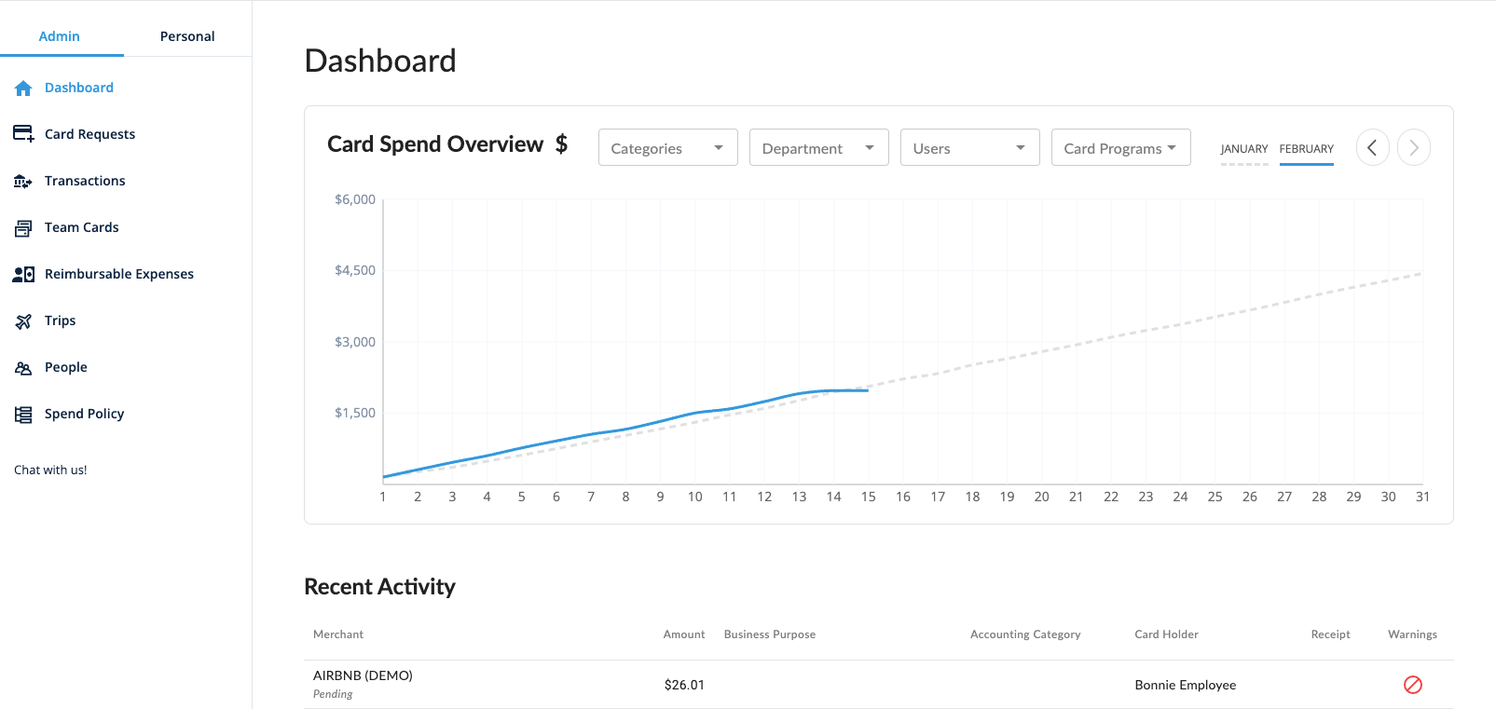Toggle the FEBRUARY month series
The width and height of the screenshot is (1496, 709).
[x=1306, y=149]
